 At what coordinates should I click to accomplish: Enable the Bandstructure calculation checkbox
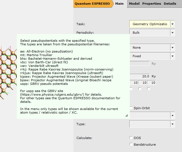pyautogui.click(x=131, y=144)
